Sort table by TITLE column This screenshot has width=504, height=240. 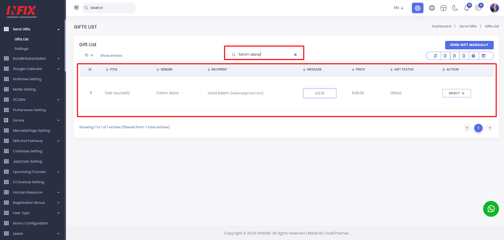(112, 70)
